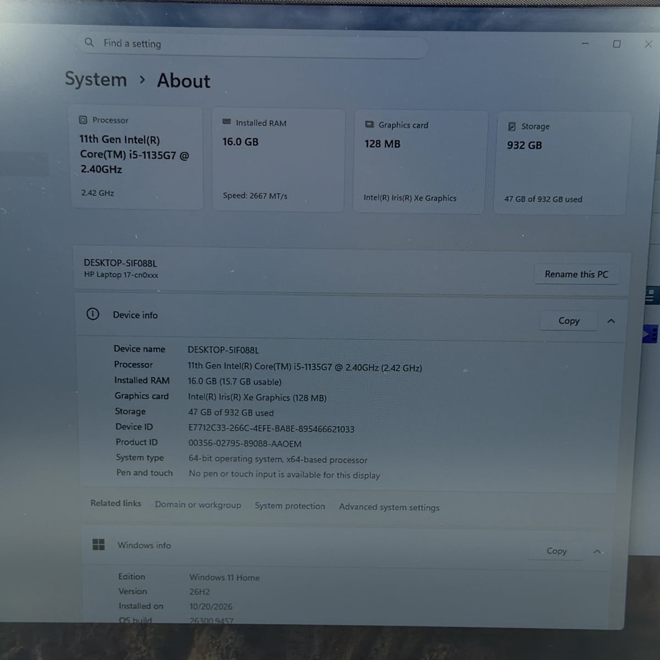660x660 pixels.
Task: Copy the Windows info details
Action: tap(557, 551)
